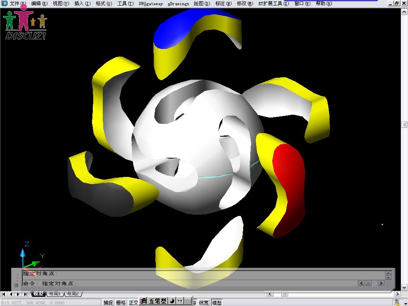Open the 文件 (File) menu
Viewport: 408px width, 306px height.
point(18,4)
